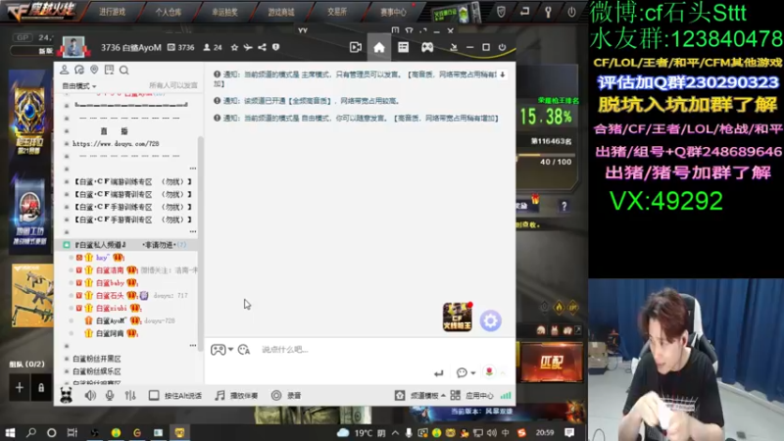The image size is (784, 441).
Task: Open 进行游戏 tab in CF launcher
Action: pyautogui.click(x=112, y=12)
